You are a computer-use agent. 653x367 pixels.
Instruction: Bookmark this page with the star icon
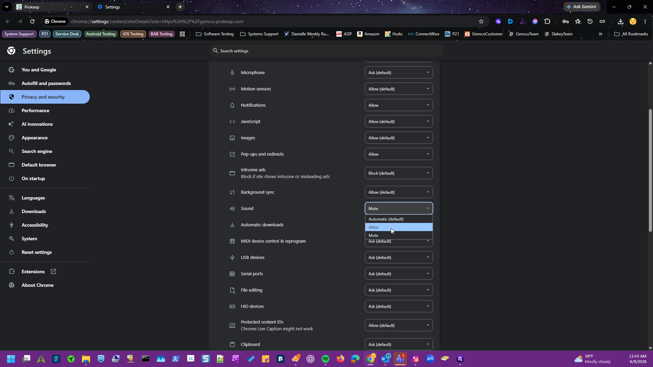coord(481,21)
